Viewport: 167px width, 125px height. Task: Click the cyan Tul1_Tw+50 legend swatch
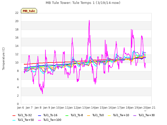(14, 120)
